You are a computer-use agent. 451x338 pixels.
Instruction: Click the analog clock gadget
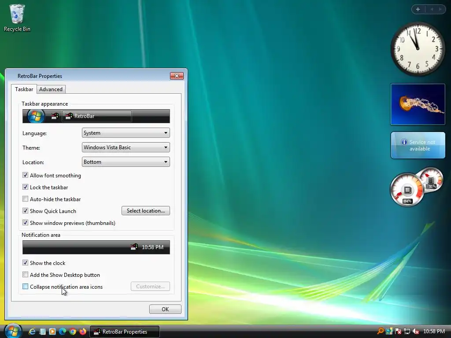tap(418, 48)
